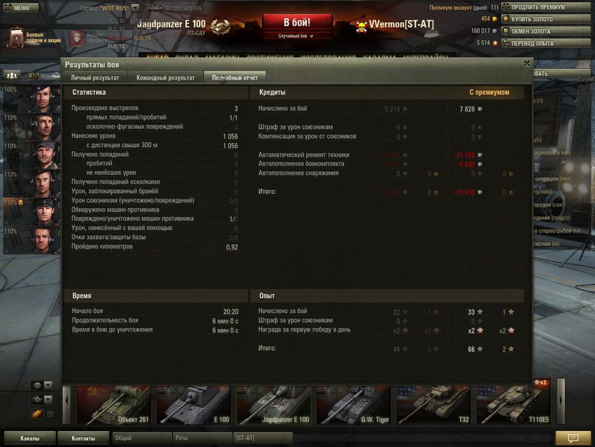Screen dimensions: 595x447
Task: Click the premium x2 multiplier star icon
Action: pos(479,331)
